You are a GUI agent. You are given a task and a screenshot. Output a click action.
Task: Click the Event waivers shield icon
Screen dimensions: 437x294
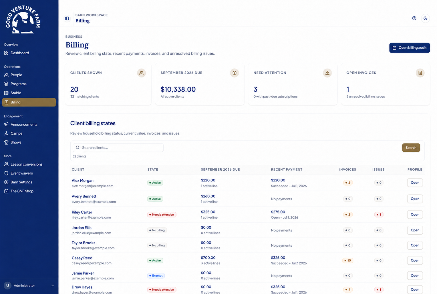coord(6,173)
